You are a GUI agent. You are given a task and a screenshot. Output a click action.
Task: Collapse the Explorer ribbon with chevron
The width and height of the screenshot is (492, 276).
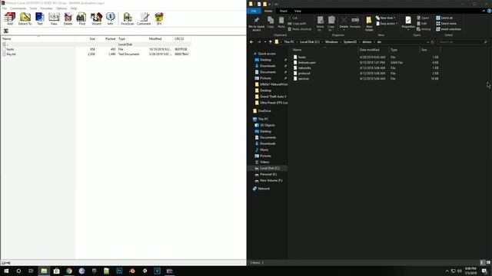click(x=484, y=11)
